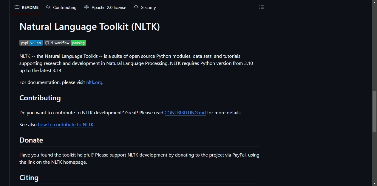
Task: Open the Apache-2.0 license tab
Action: [x=105, y=7]
